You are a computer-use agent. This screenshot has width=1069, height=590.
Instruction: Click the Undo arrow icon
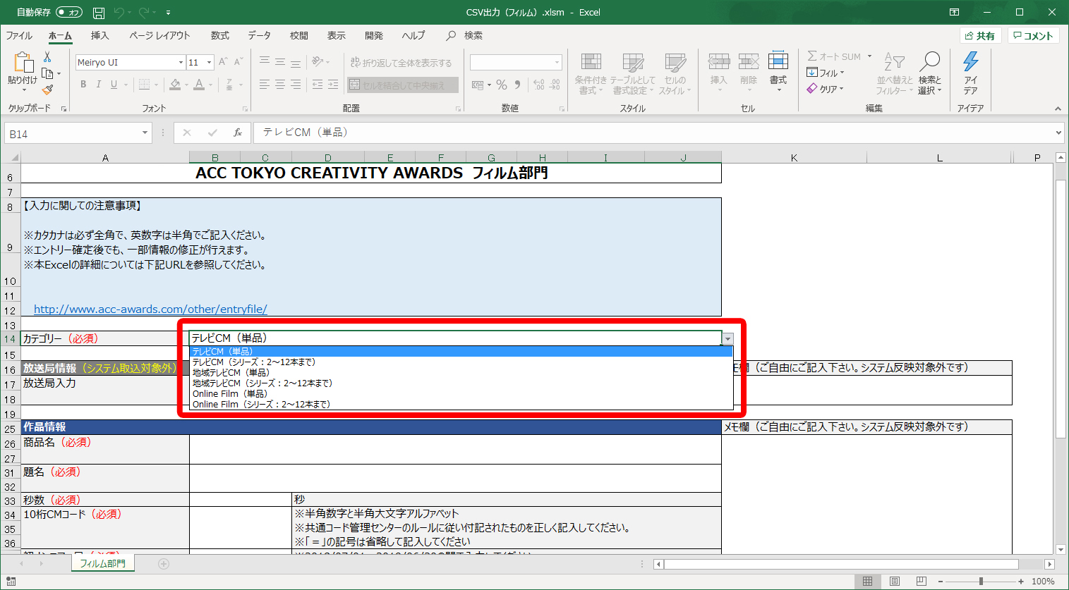coord(119,13)
